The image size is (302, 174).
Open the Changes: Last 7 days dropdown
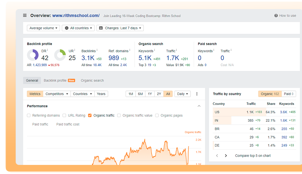(x=120, y=28)
